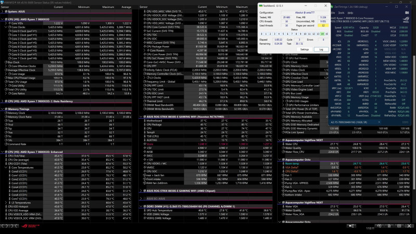Click the green thread 14 status cell in TestMem5
This screenshot has width=416, height=234.
[322, 34]
